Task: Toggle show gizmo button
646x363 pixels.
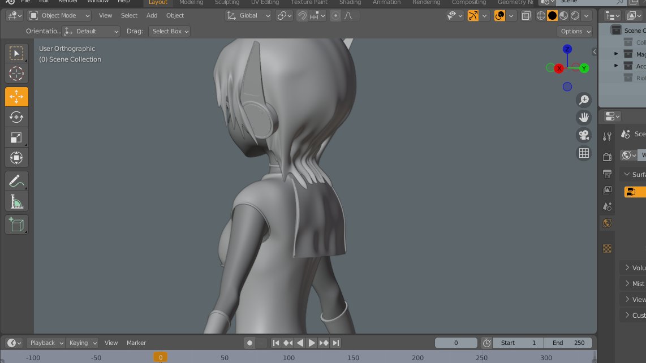Action: pos(473,16)
